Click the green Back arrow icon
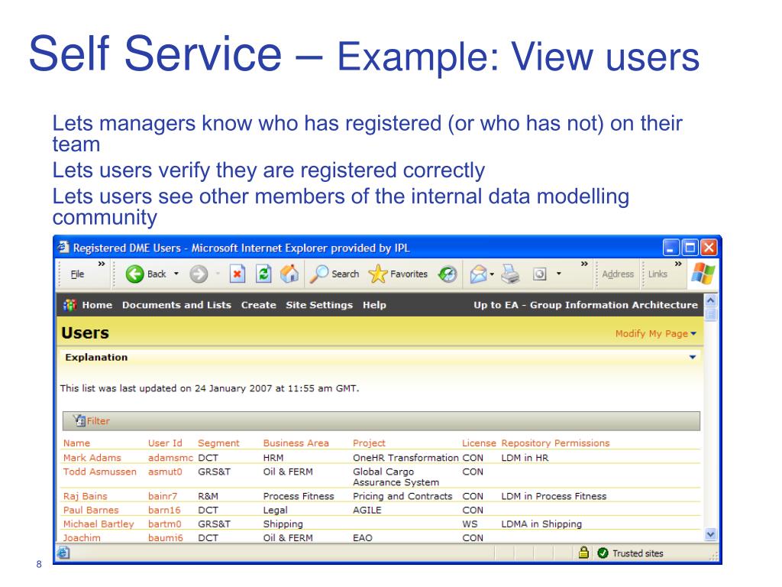Screen dimensions: 782x587 [x=134, y=274]
